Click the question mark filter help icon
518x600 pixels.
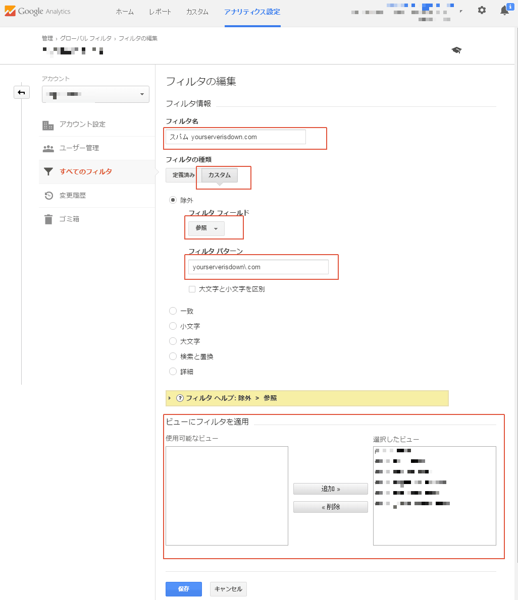point(180,398)
